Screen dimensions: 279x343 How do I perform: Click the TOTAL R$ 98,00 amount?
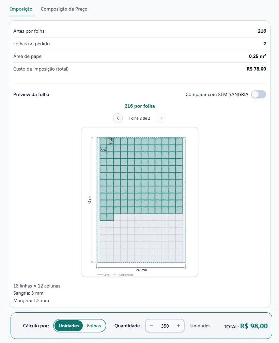(x=254, y=326)
